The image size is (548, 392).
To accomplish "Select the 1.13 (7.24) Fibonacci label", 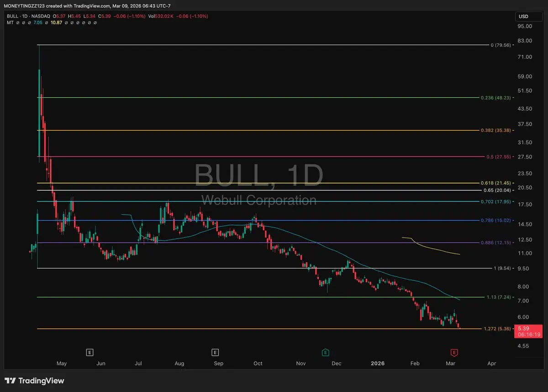I will 500,297.
